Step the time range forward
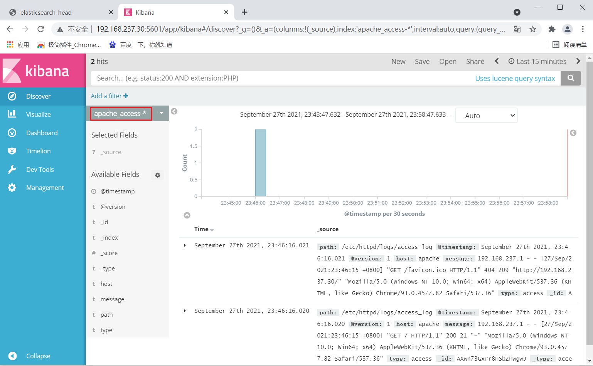Screen dimensions: 593x366 click(578, 61)
